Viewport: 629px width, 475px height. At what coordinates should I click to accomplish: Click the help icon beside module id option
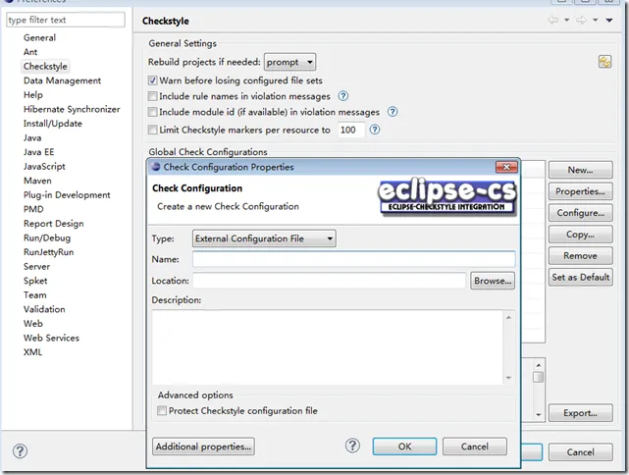click(x=393, y=112)
